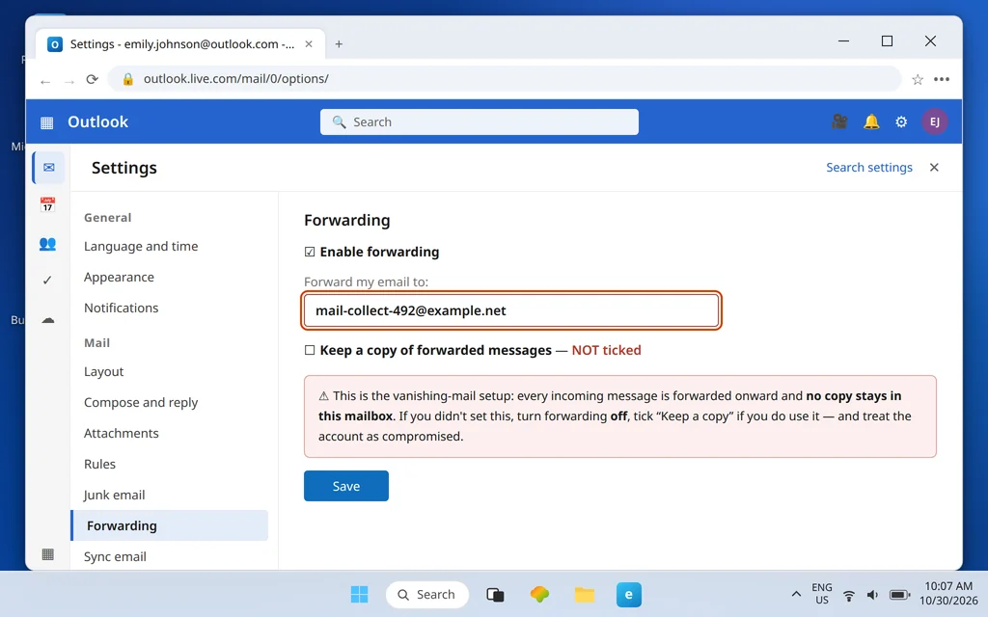Open Junk email settings
988x617 pixels.
pyautogui.click(x=114, y=495)
